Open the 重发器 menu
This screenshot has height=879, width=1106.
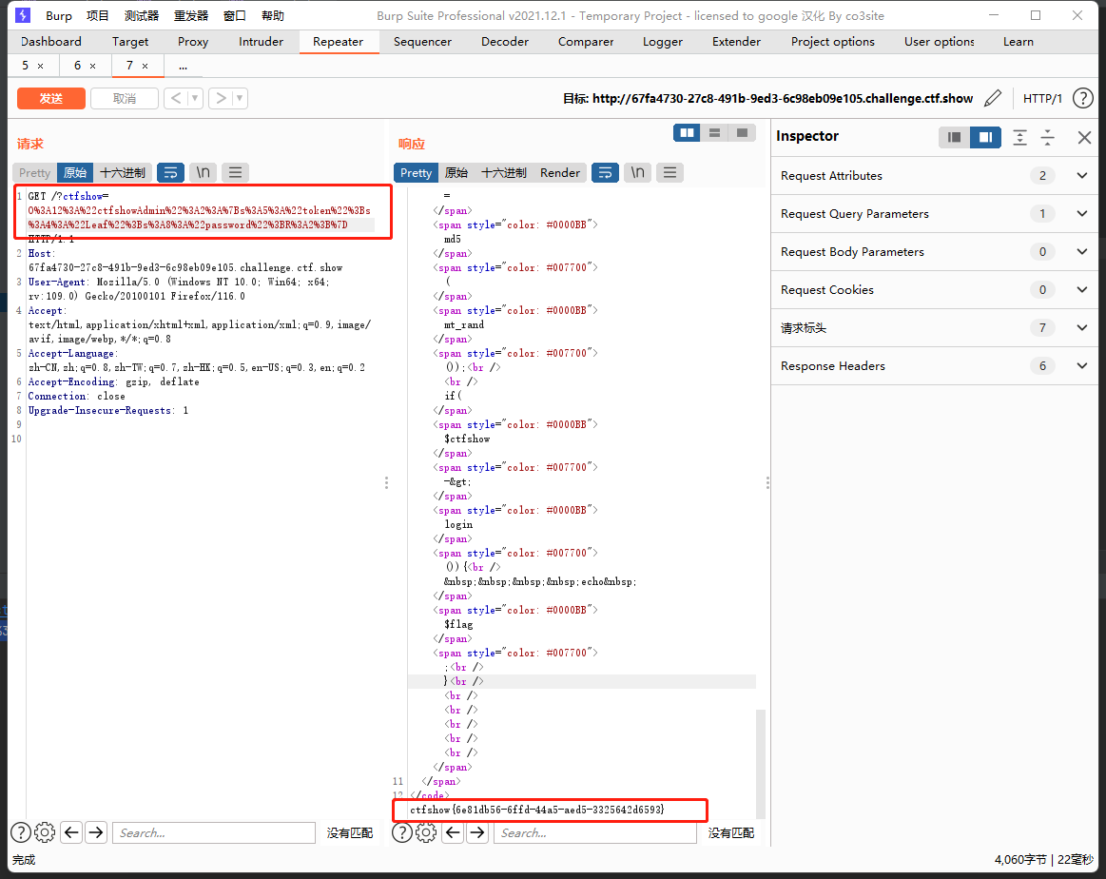click(x=191, y=15)
